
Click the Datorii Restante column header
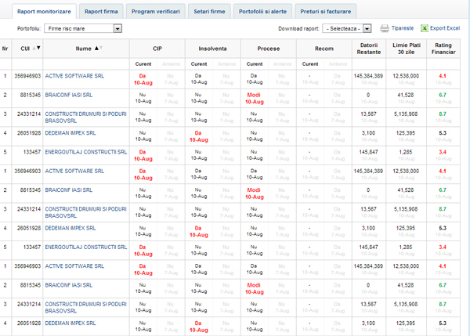click(369, 49)
